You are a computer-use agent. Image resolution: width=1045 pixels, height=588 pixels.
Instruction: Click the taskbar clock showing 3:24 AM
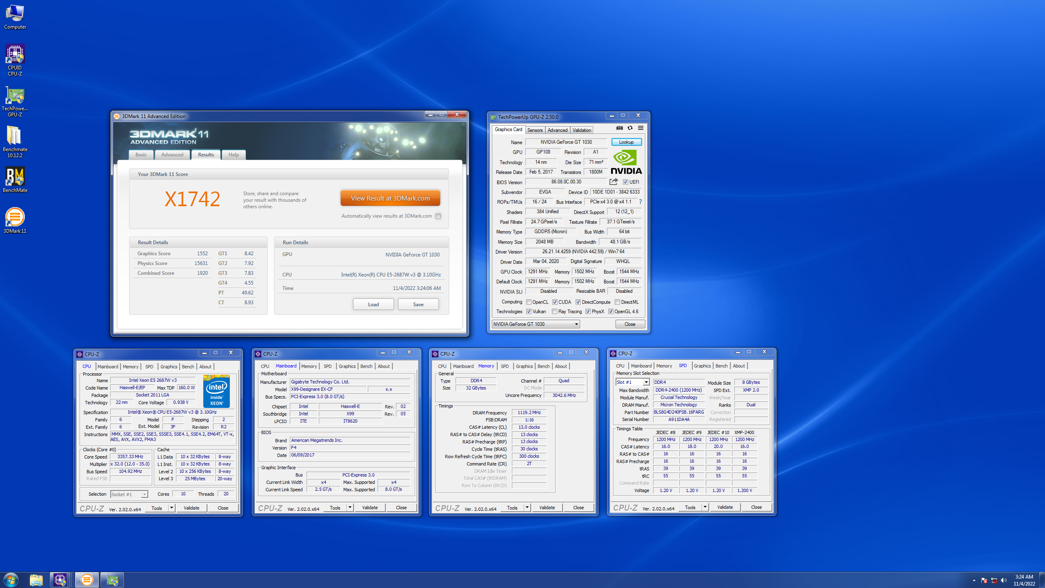1024,580
